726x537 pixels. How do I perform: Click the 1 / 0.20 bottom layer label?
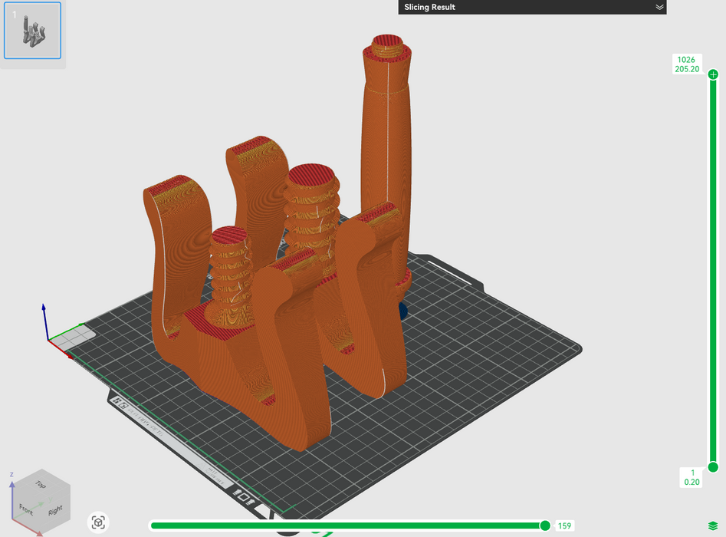pos(692,477)
